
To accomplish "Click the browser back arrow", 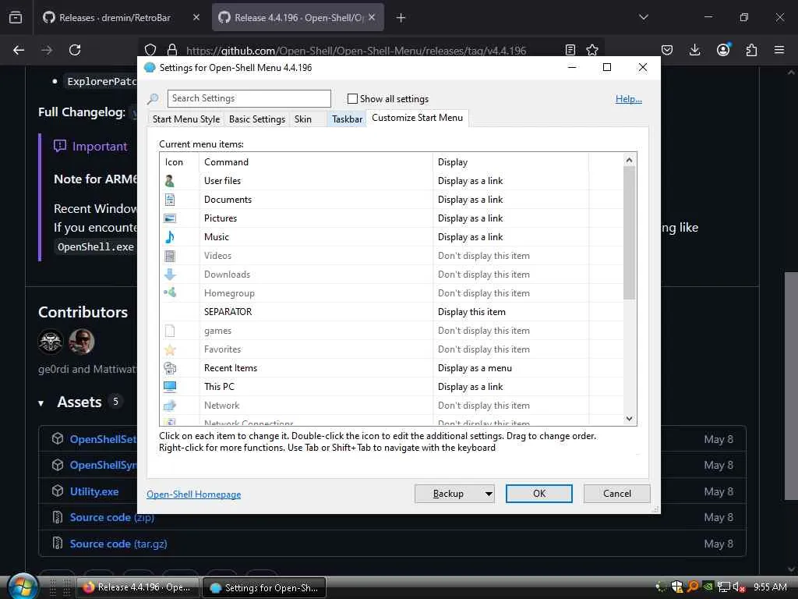I will (x=19, y=50).
